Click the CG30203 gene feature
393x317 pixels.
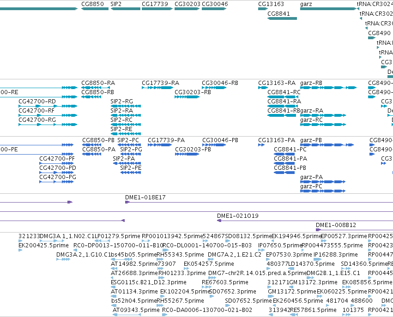pos(187,9)
